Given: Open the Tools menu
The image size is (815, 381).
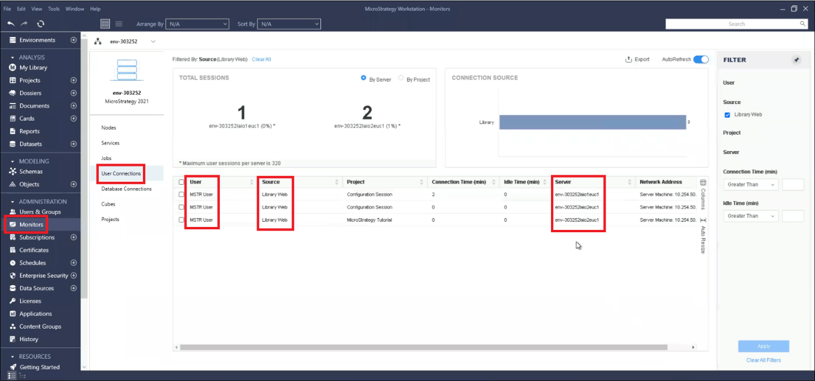Looking at the screenshot, I should 54,9.
